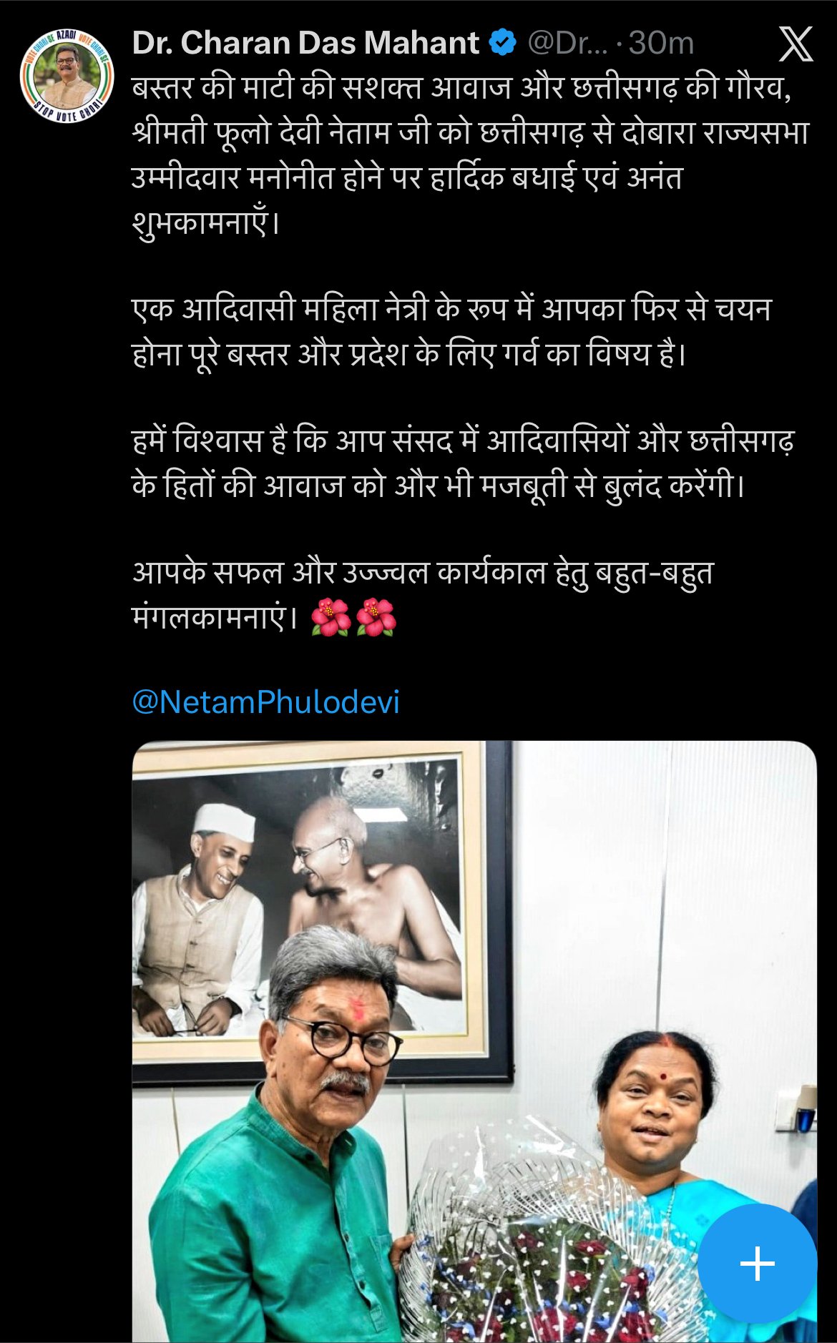Open the Dr. Charan Das Mahant display name

[305, 43]
